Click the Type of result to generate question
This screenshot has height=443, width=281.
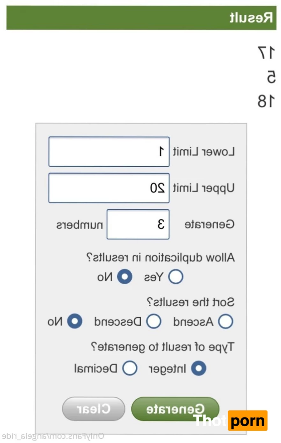[162, 347]
